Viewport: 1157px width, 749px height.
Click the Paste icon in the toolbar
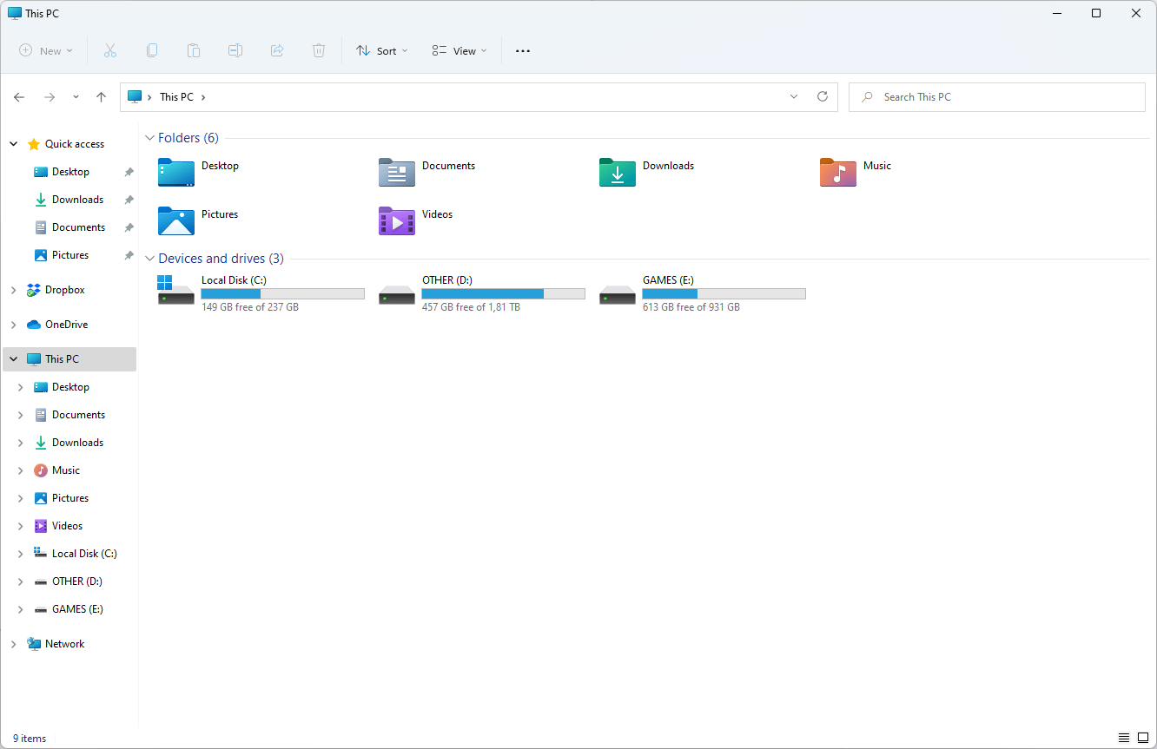coord(194,50)
